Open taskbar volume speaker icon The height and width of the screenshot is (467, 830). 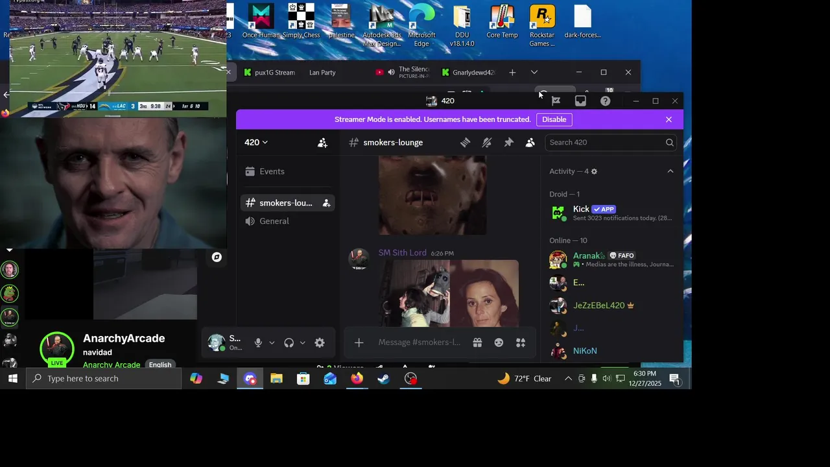click(x=606, y=379)
